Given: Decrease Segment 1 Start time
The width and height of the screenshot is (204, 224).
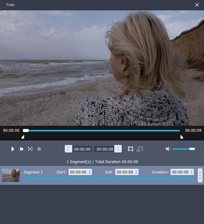Looking at the screenshot, I should (x=90, y=173).
